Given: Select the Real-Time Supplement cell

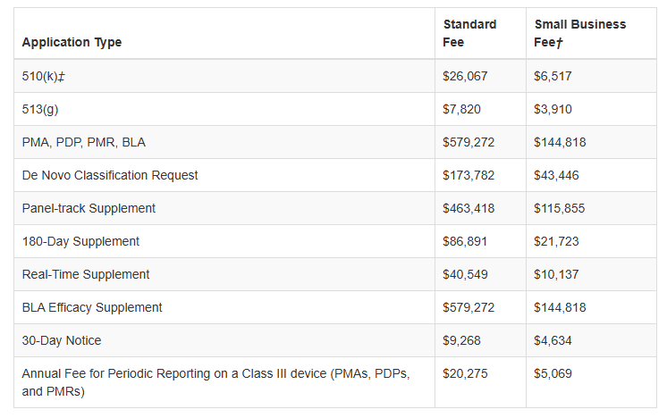Looking at the screenshot, I should click(86, 274).
